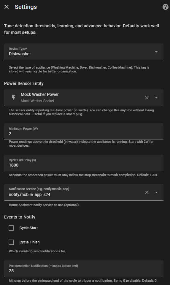This screenshot has height=285, width=170.
Task: Enable the Cycle Start notification checkbox
Action: tap(11, 228)
